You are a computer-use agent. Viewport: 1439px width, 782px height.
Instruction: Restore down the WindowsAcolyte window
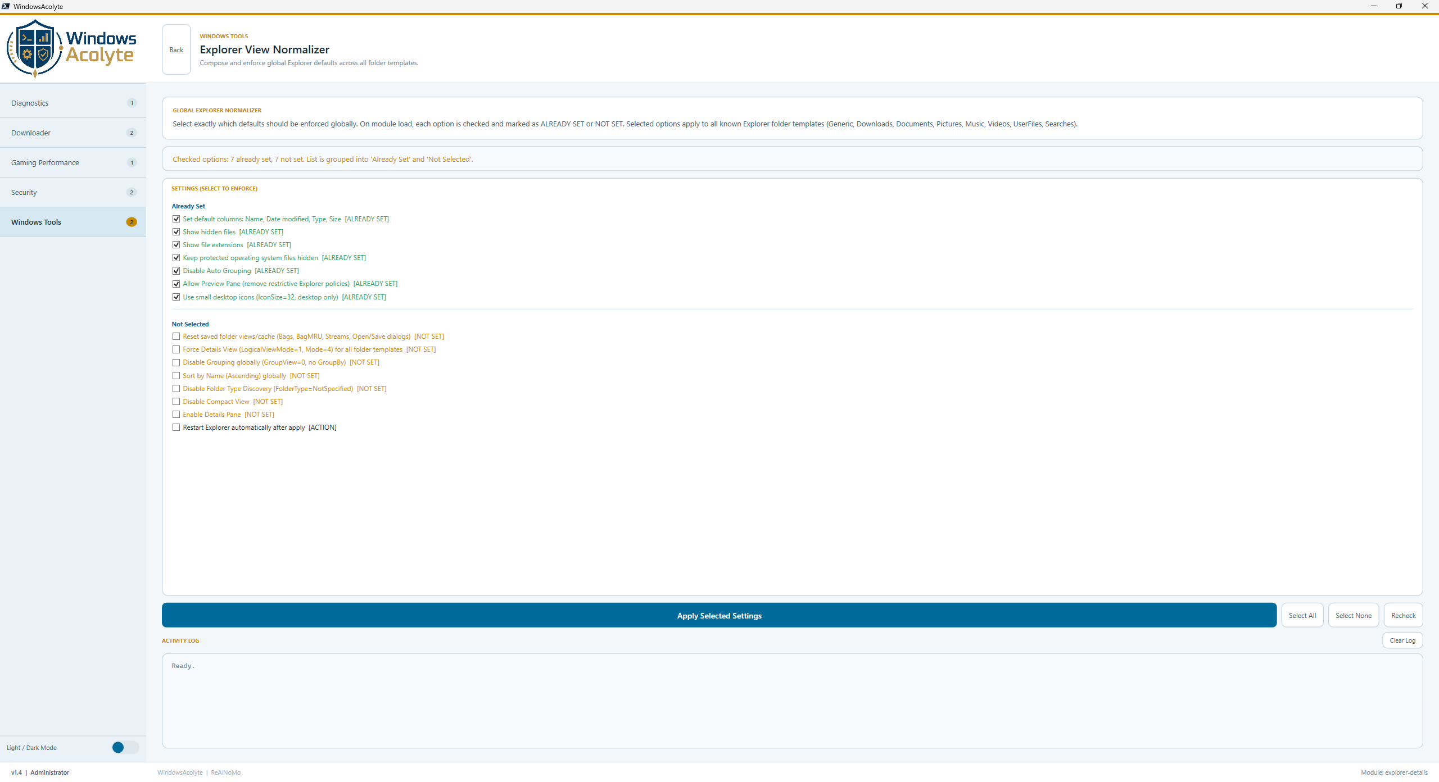[1399, 6]
